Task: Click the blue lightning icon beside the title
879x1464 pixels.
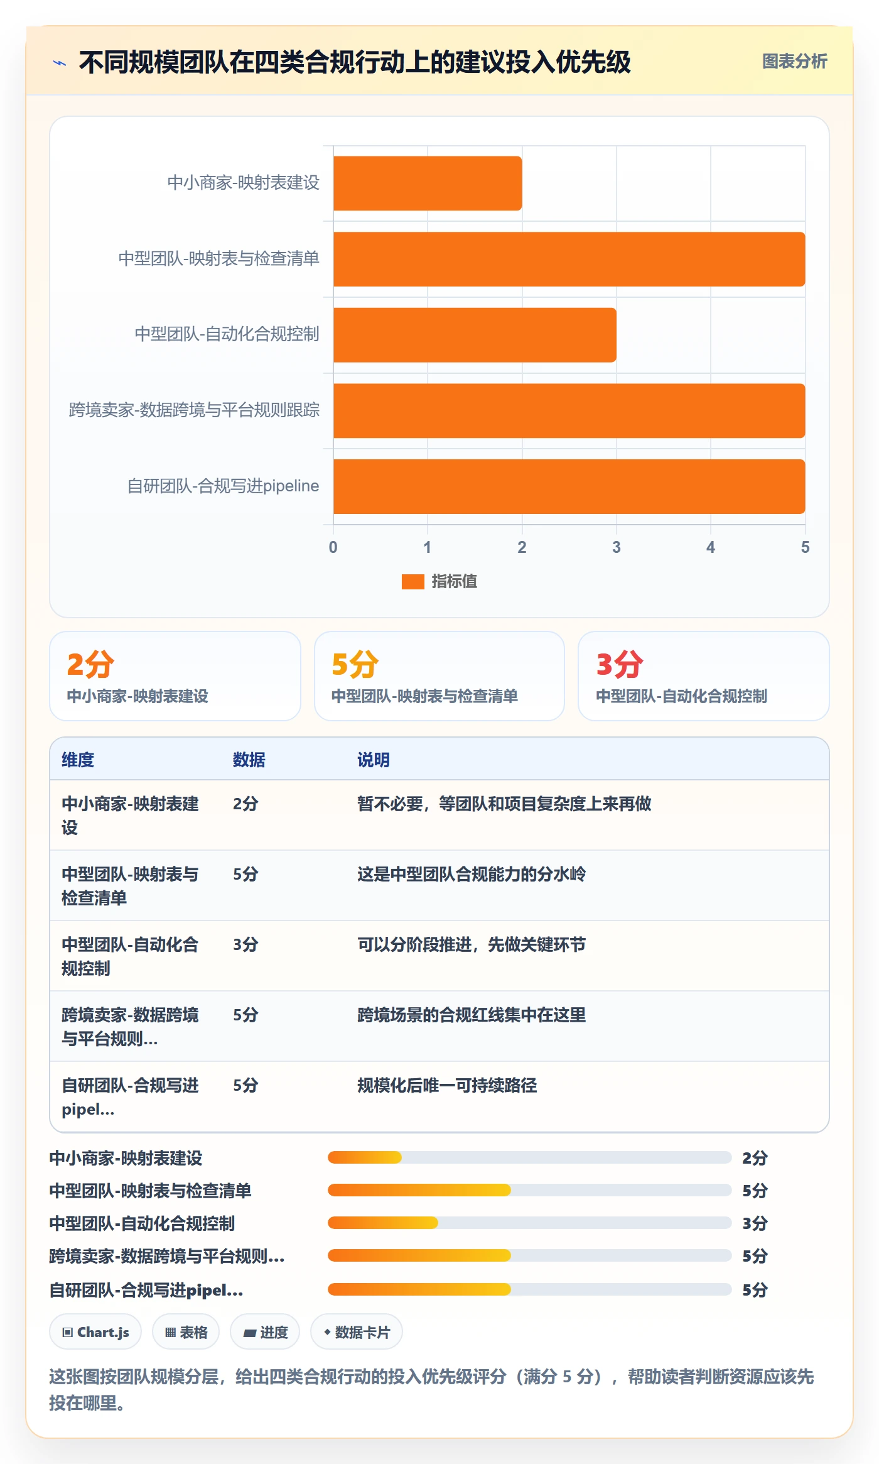Action: pyautogui.click(x=60, y=63)
